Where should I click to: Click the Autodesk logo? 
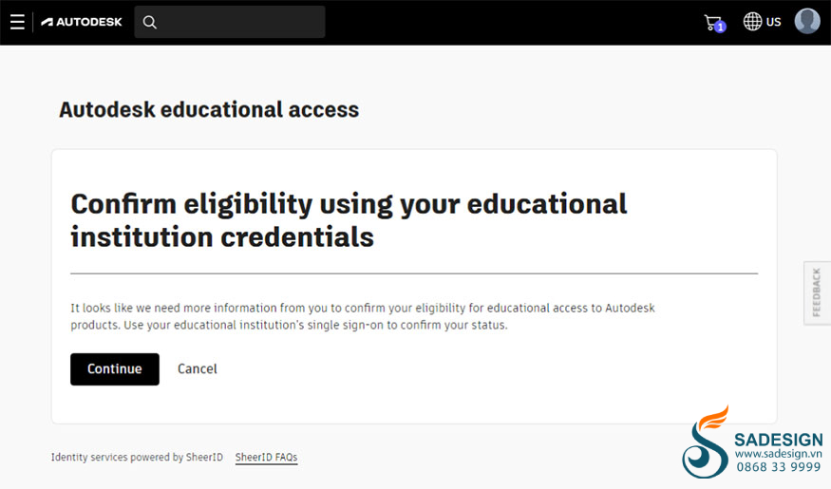82,22
